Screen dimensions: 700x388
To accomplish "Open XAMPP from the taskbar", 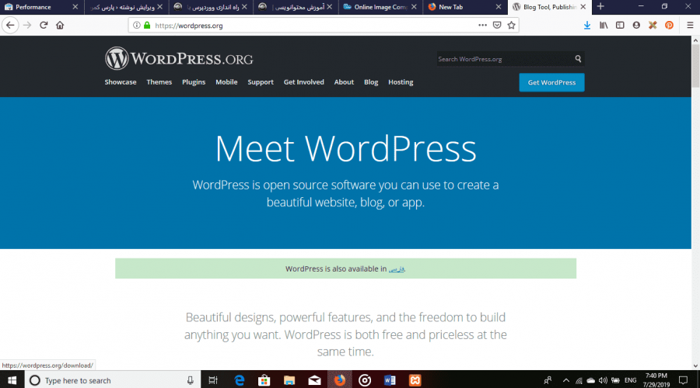I will [x=415, y=380].
